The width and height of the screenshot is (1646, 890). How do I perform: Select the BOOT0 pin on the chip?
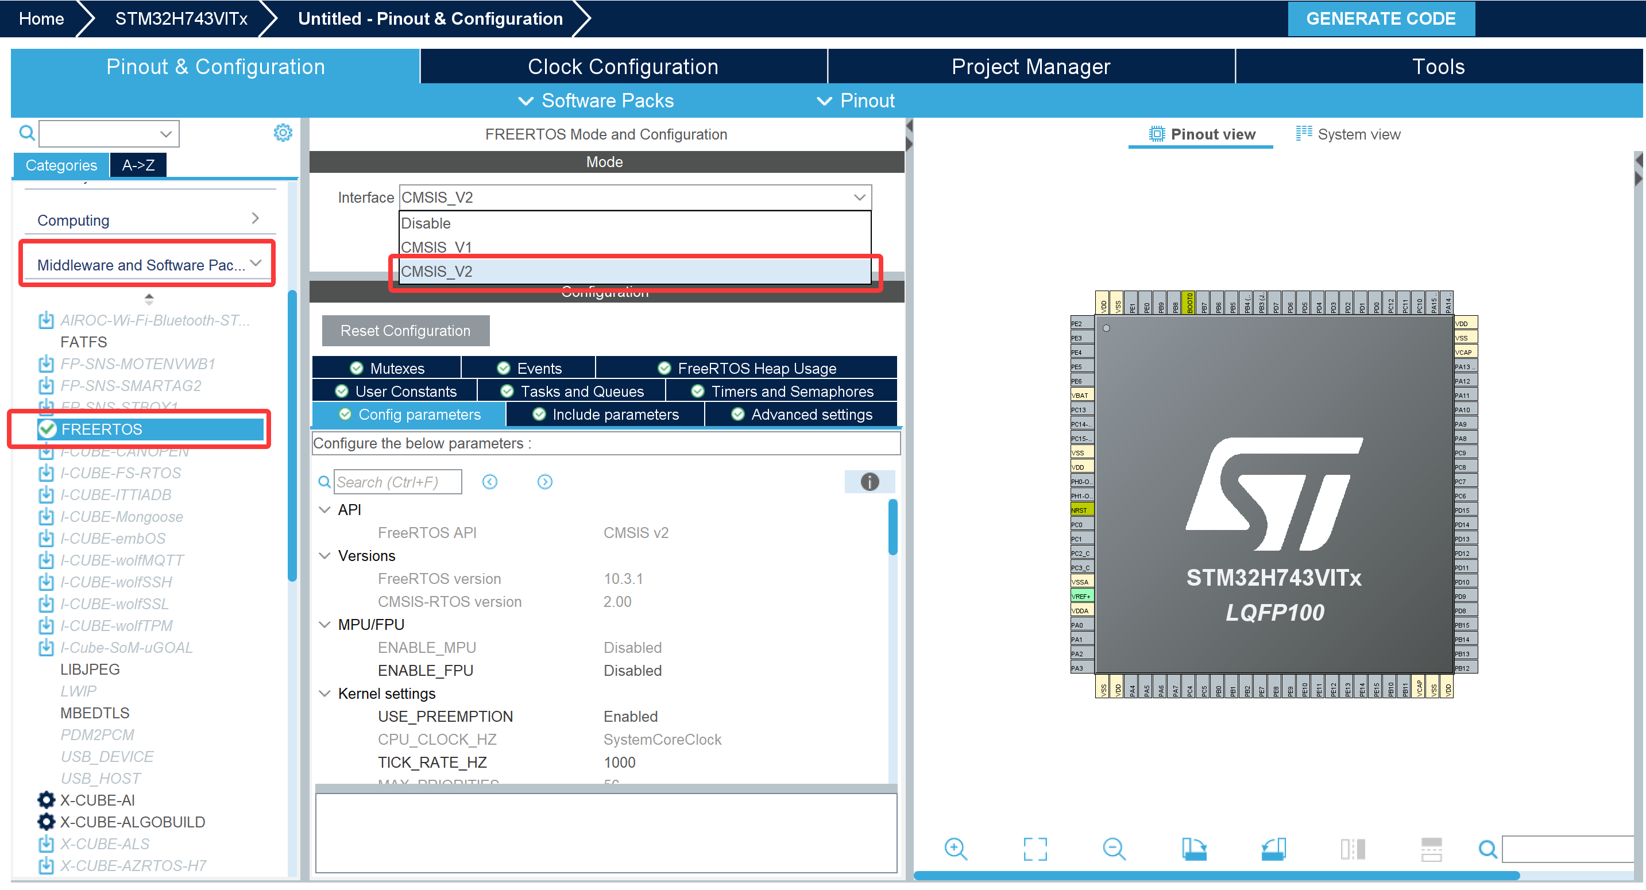(x=1189, y=303)
